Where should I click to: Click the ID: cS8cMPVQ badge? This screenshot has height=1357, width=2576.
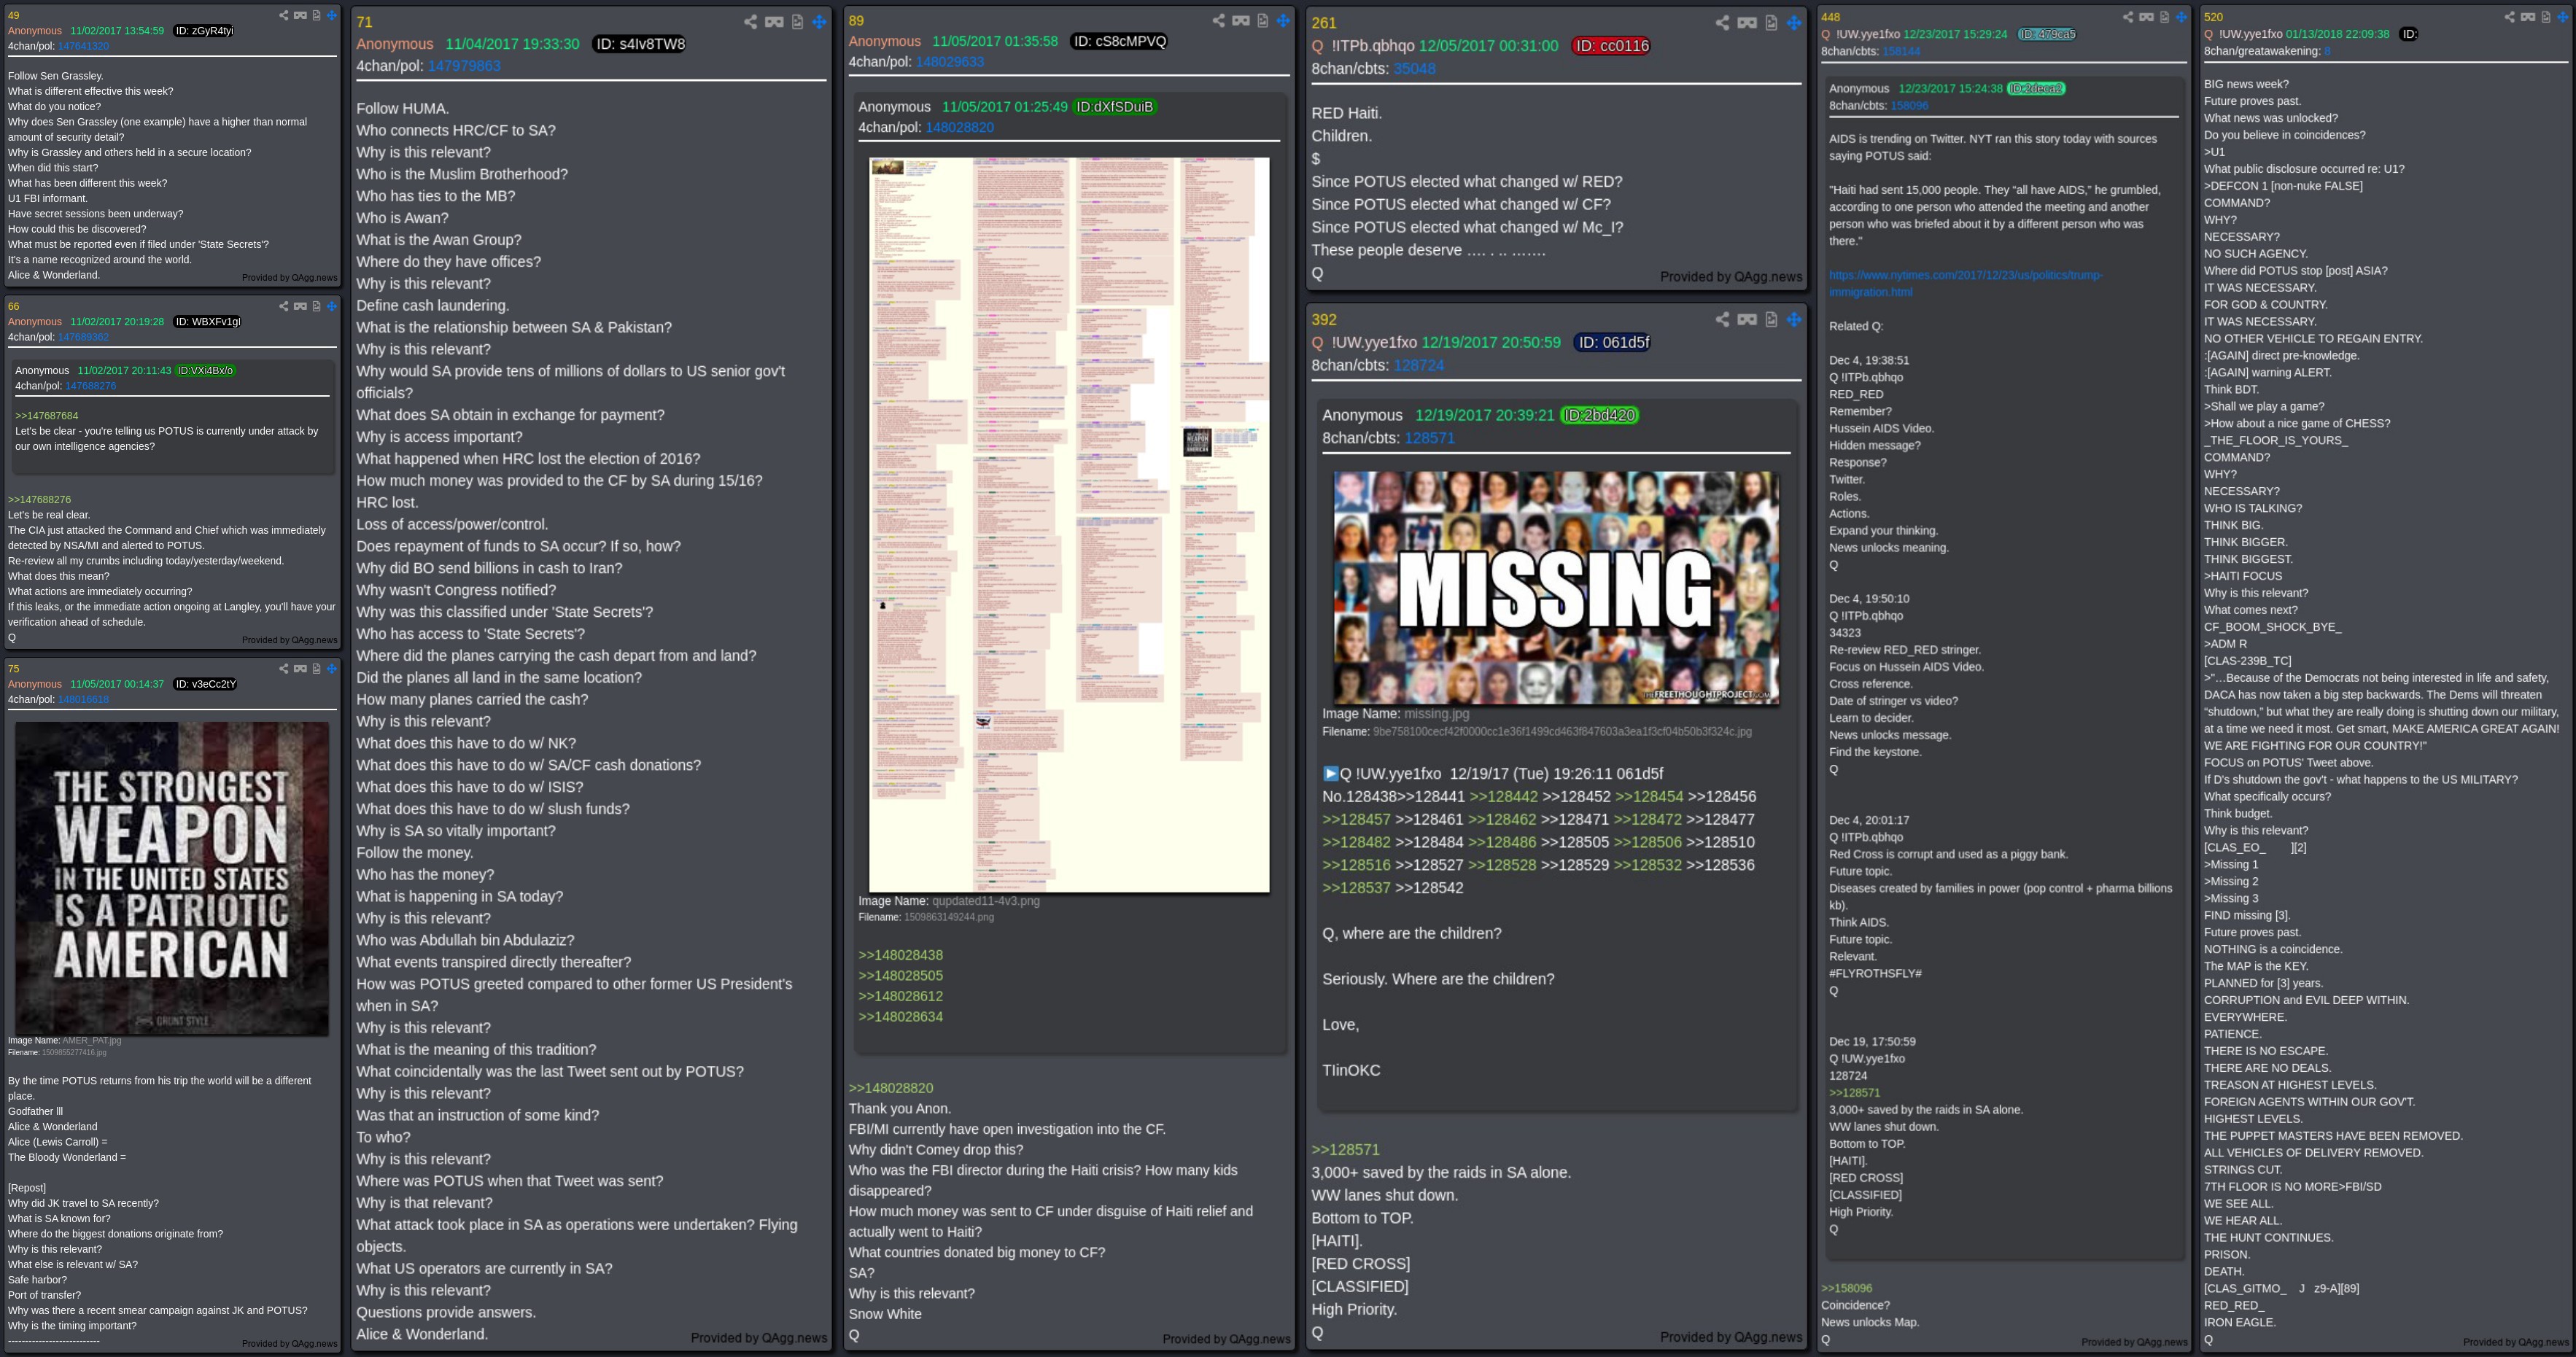click(1119, 42)
